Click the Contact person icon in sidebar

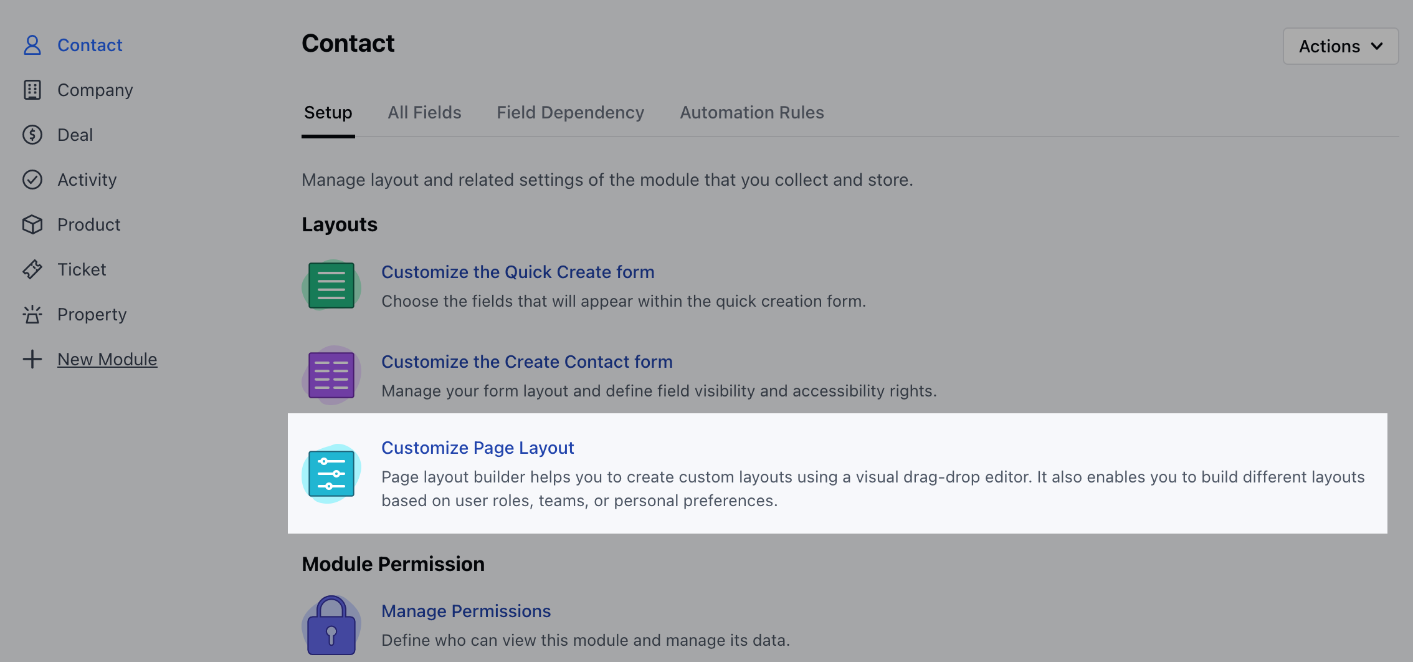[32, 45]
